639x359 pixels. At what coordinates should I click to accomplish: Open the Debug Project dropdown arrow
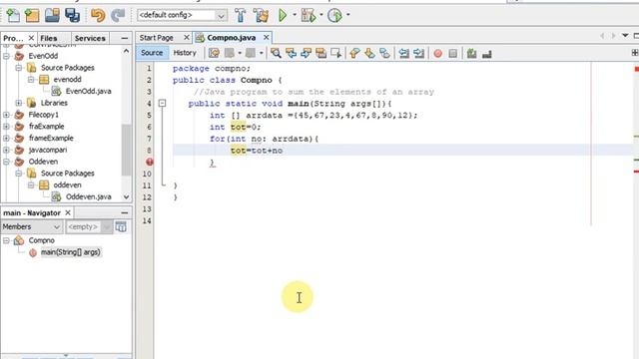(x=321, y=15)
